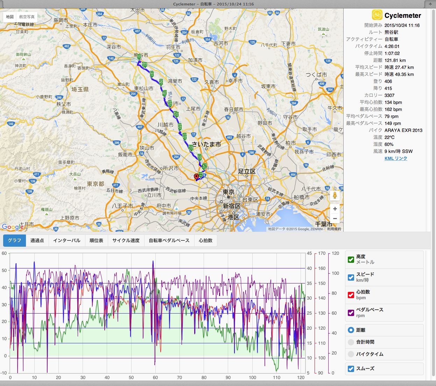Image resolution: width=436 pixels, height=386 pixels.
Task: Click the 川越市 label on the map
Action: click(166, 125)
